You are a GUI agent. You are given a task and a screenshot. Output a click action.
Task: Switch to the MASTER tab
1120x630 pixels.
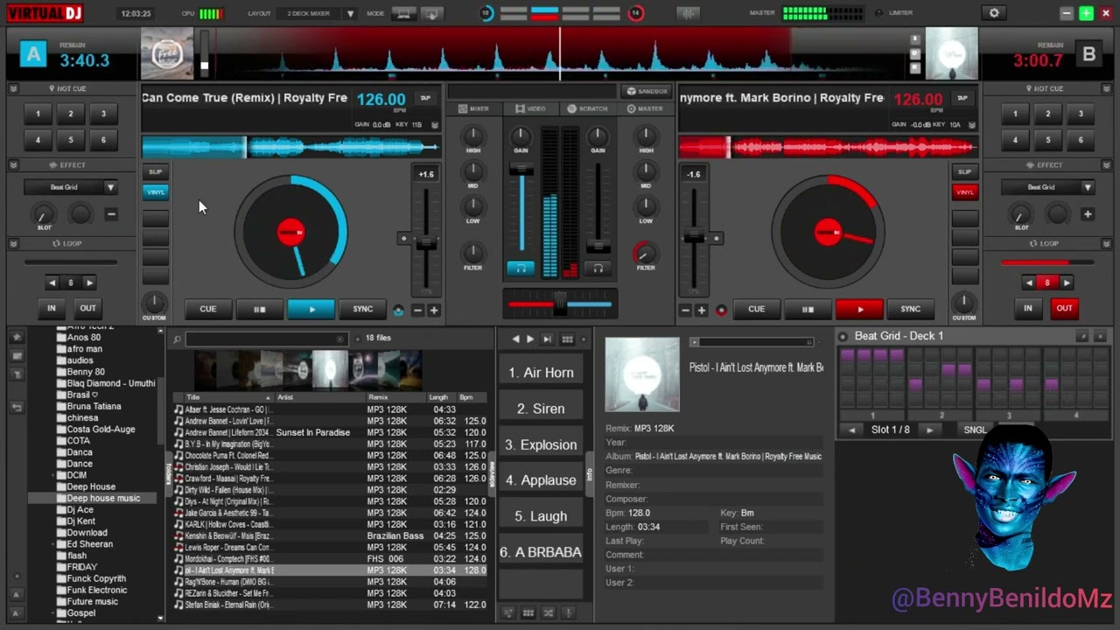[645, 108]
